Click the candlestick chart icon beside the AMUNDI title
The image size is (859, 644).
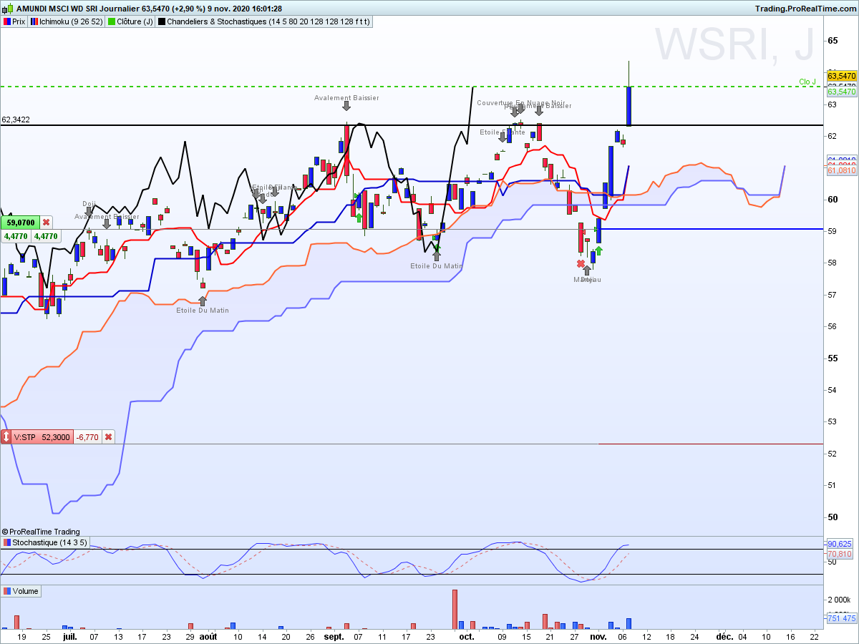[7, 9]
